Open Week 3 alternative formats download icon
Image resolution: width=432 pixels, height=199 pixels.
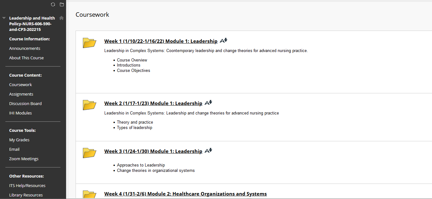[208, 151]
